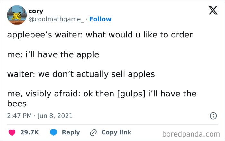
Task: Click the "applebee's waiter" tweet line
Action: tap(100, 35)
